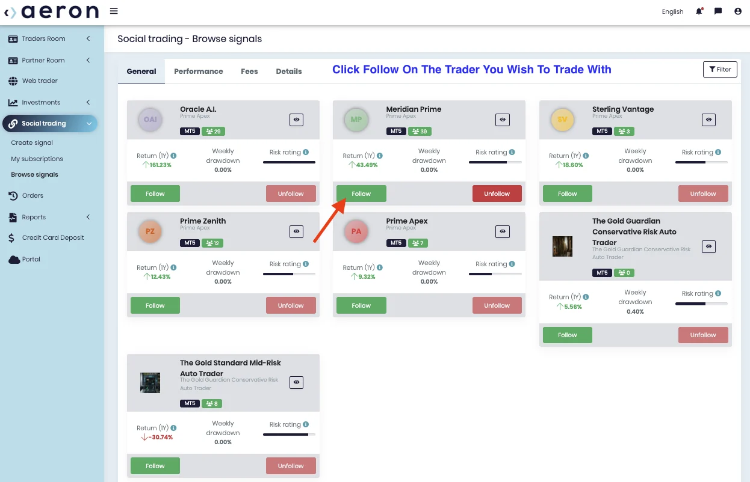The image size is (750, 482).
Task: Open the Filter dropdown button
Action: click(x=720, y=69)
